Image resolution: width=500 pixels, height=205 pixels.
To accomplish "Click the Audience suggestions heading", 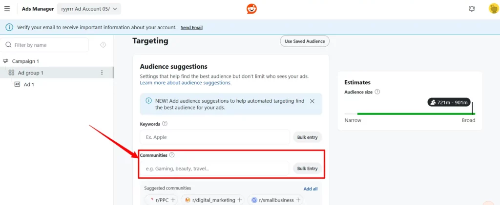I will pyautogui.click(x=174, y=66).
